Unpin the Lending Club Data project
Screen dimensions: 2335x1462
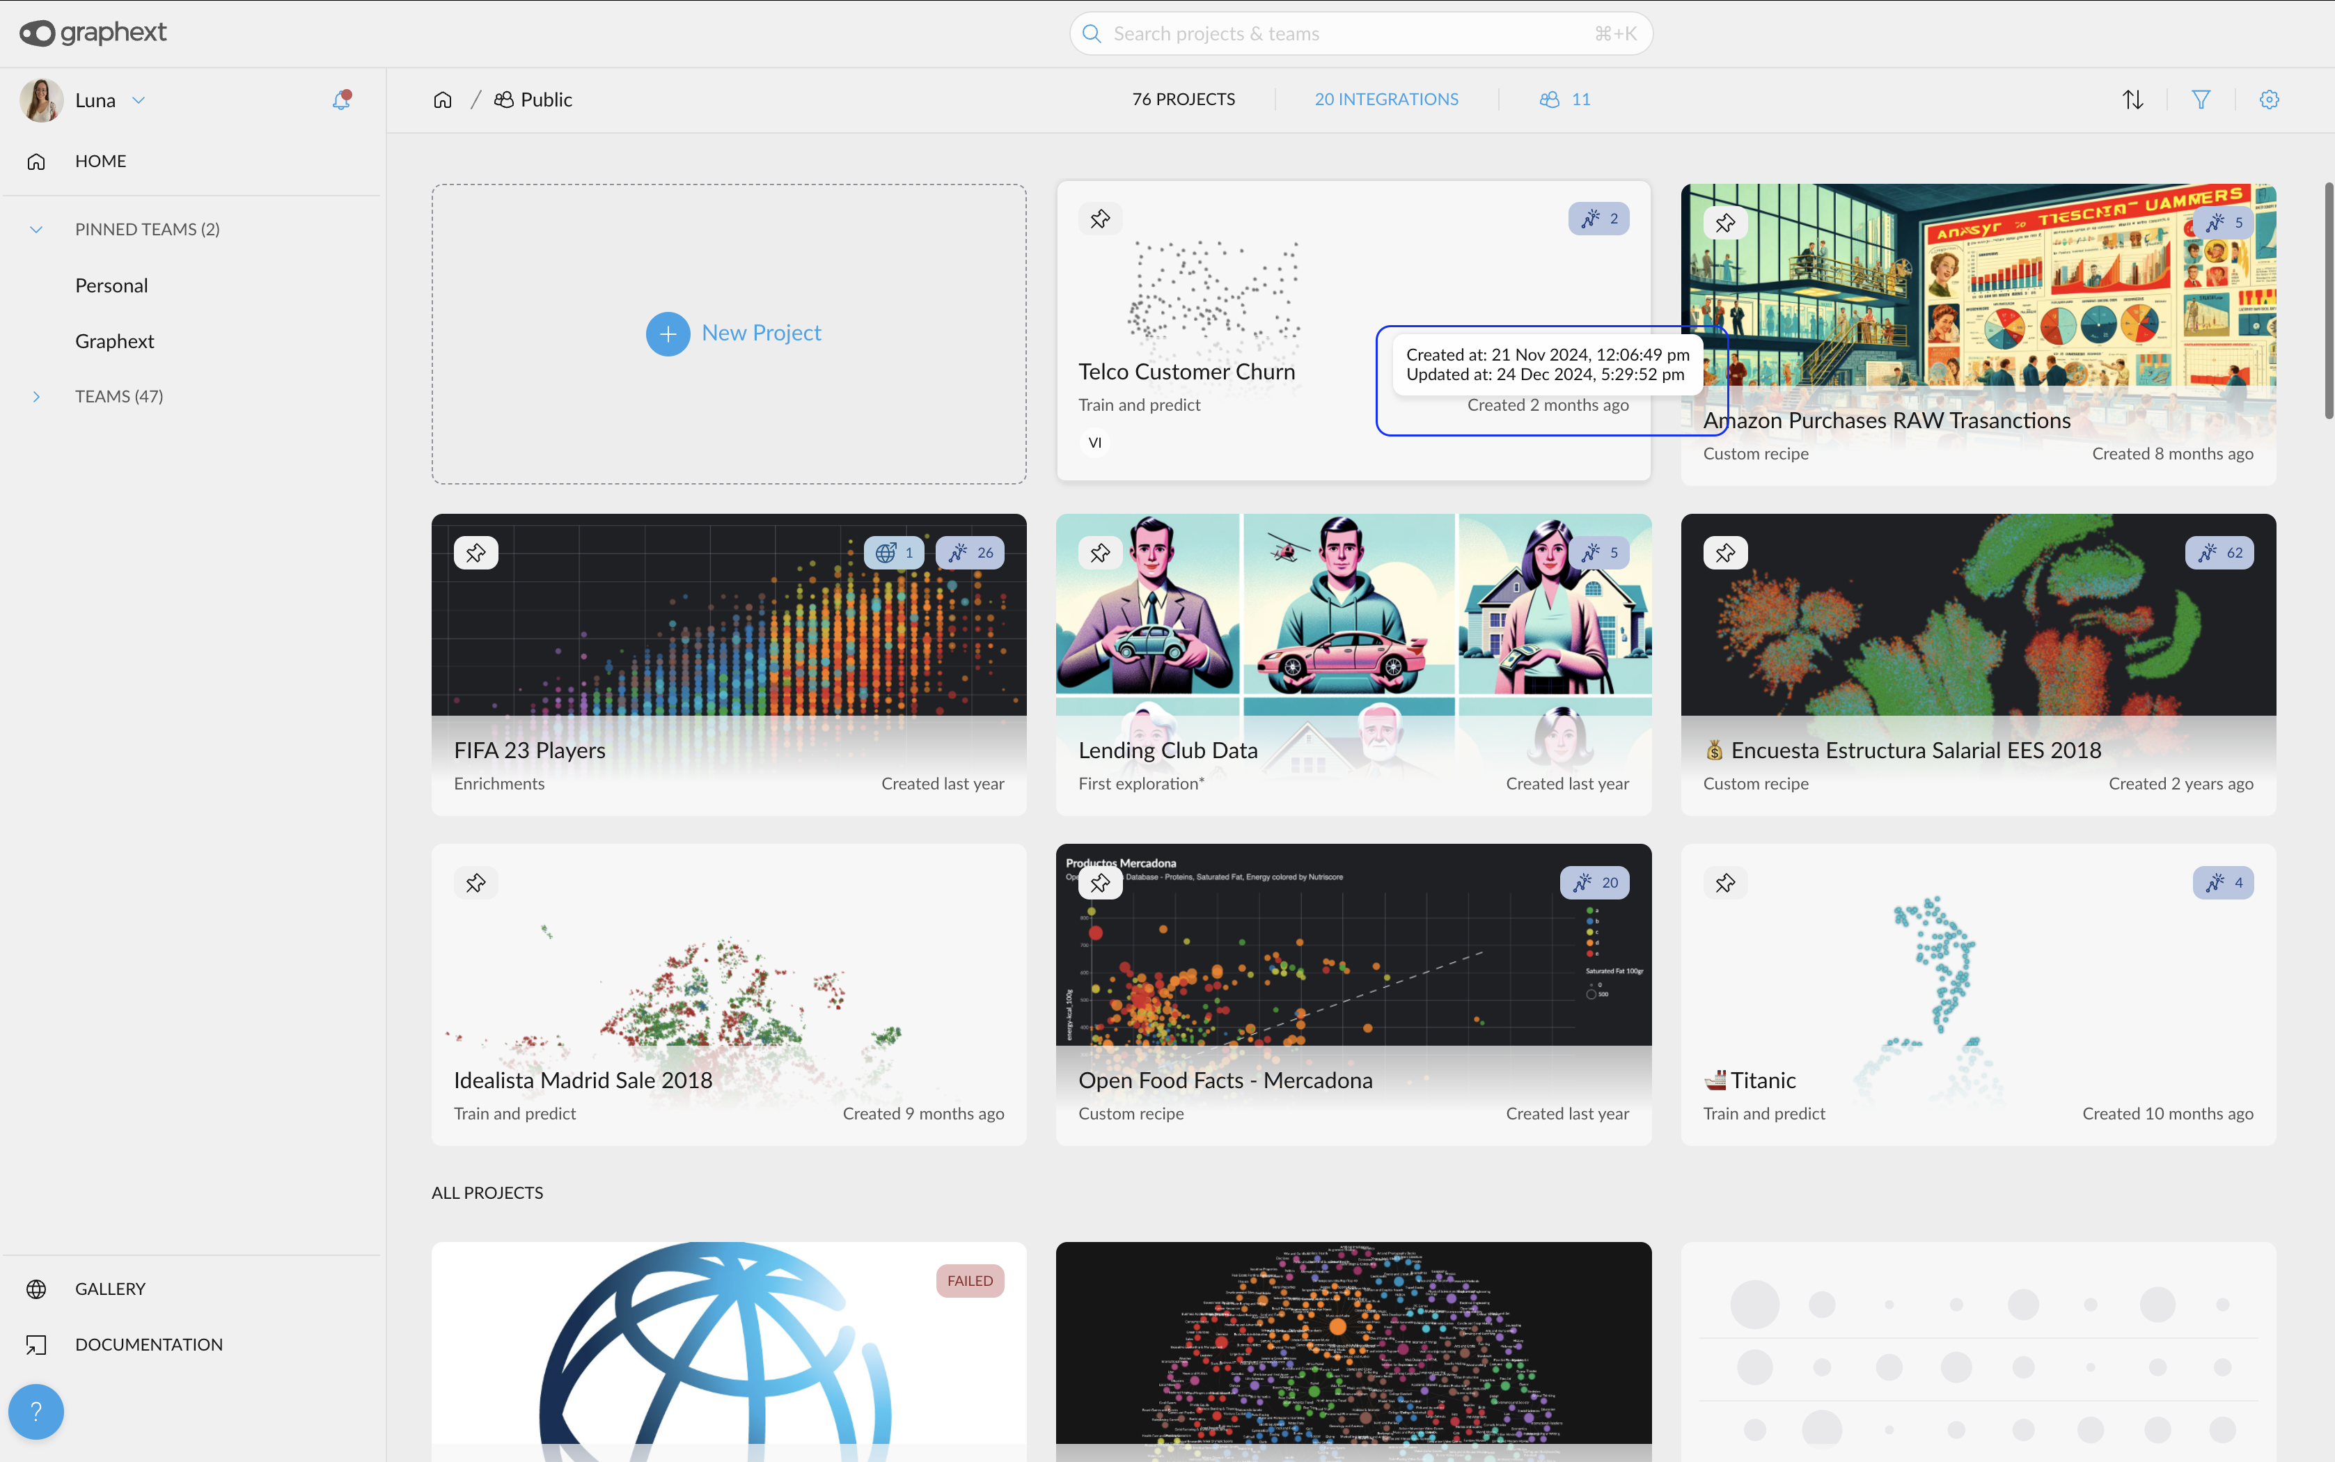pos(1100,553)
